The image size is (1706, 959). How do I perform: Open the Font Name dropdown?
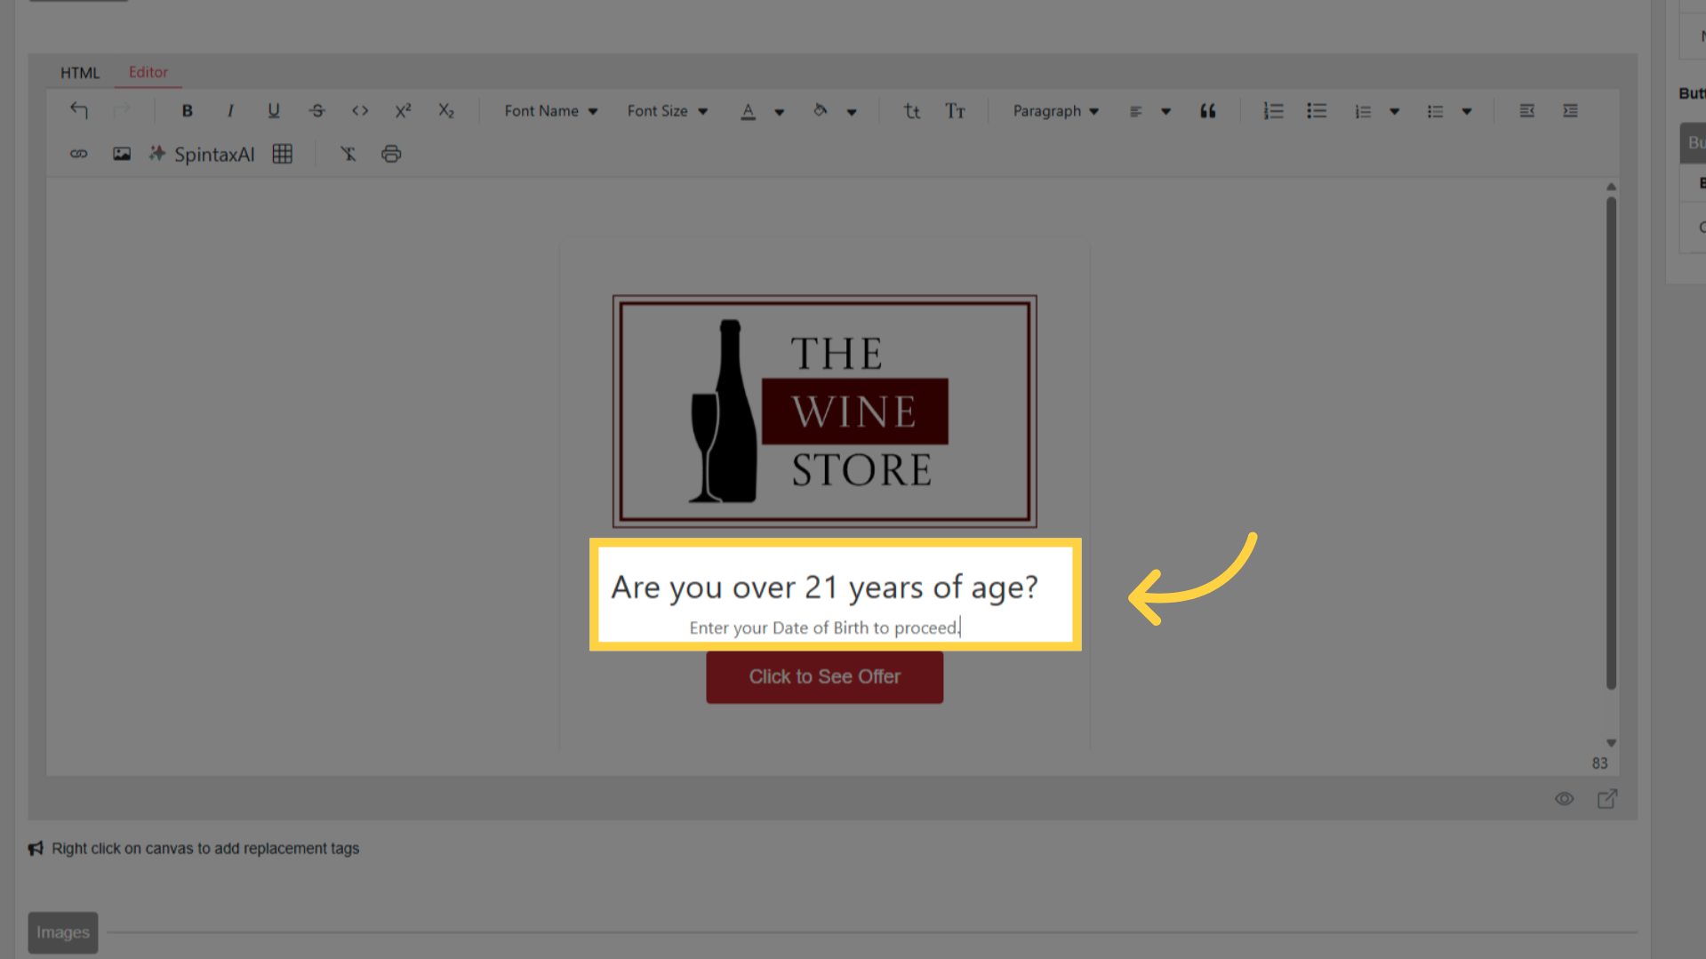(551, 111)
